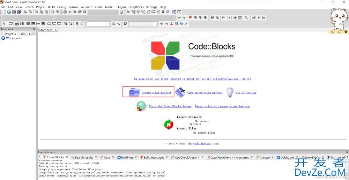Click the Release 20.03 rev 11983 link

click(193, 79)
